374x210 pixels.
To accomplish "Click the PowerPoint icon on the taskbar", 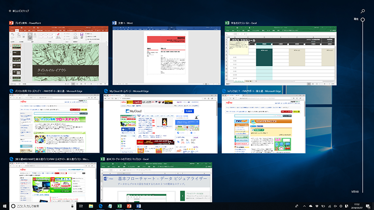I will point(129,206).
